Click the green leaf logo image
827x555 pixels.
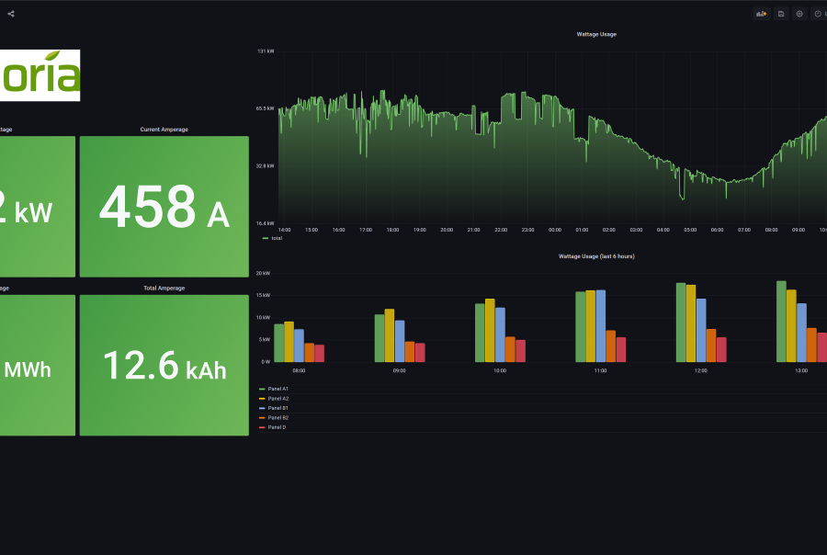(x=40, y=75)
